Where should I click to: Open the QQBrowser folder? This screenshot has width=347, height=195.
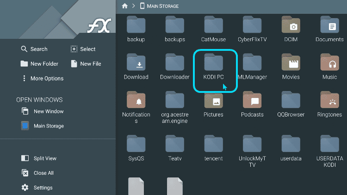(x=291, y=104)
